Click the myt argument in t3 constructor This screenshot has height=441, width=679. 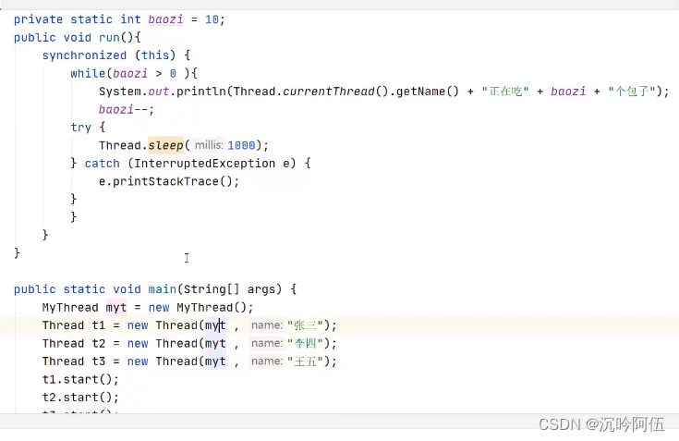coord(215,361)
